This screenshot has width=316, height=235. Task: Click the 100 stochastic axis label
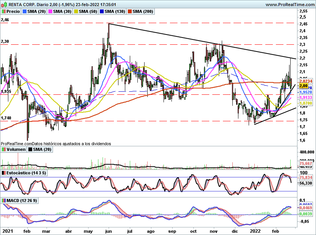[x=304, y=172]
